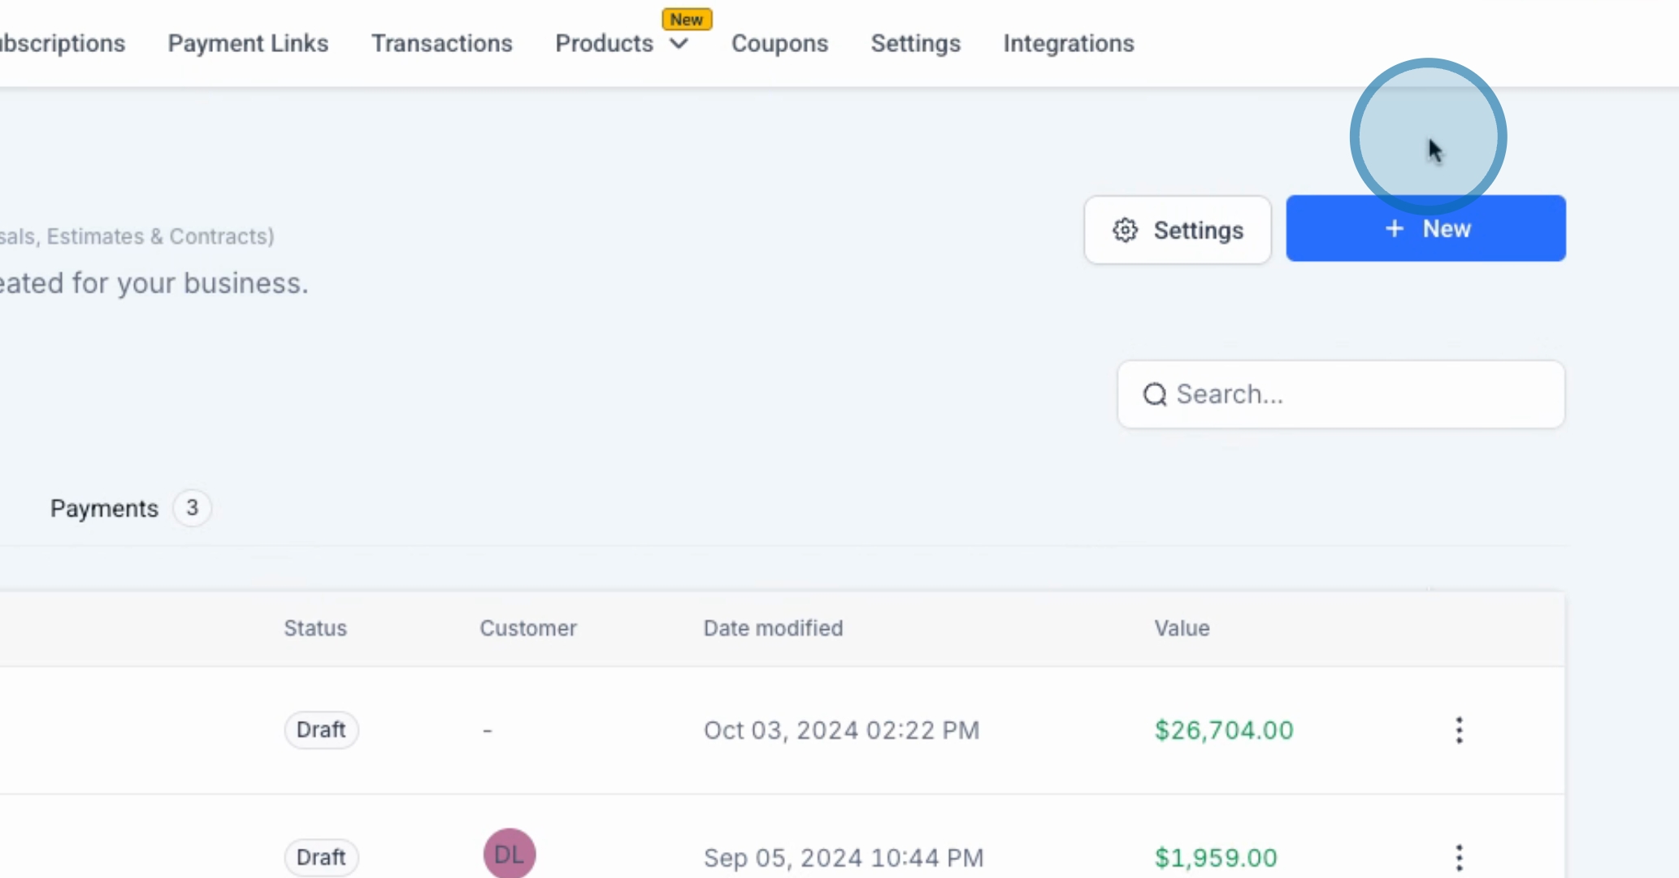
Task: Sort by Customer column header
Action: pyautogui.click(x=528, y=628)
